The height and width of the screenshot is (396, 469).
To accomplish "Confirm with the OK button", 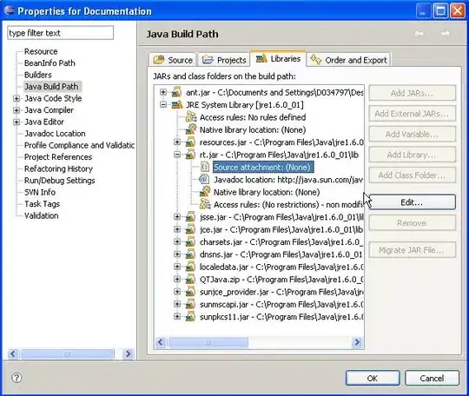I will 373,378.
